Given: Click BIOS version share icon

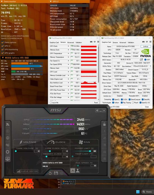Looking at the screenshot, I should [141, 60].
